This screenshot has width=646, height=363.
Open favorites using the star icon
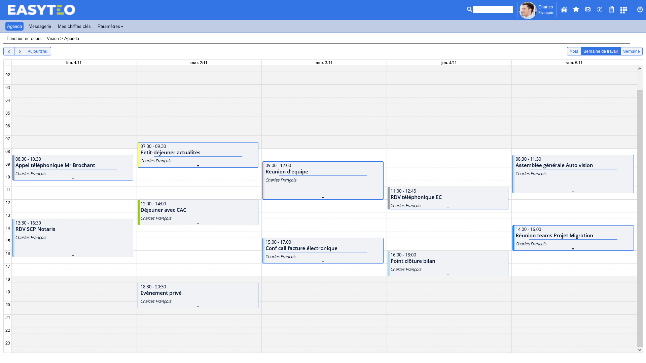coord(576,10)
